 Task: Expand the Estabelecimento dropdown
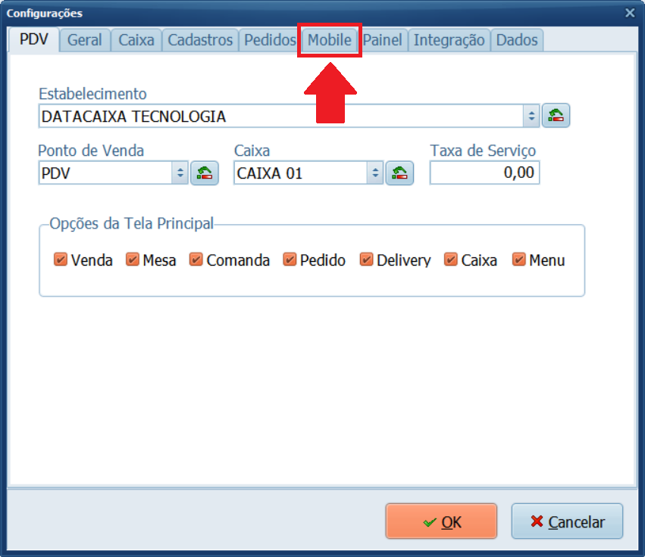[531, 116]
